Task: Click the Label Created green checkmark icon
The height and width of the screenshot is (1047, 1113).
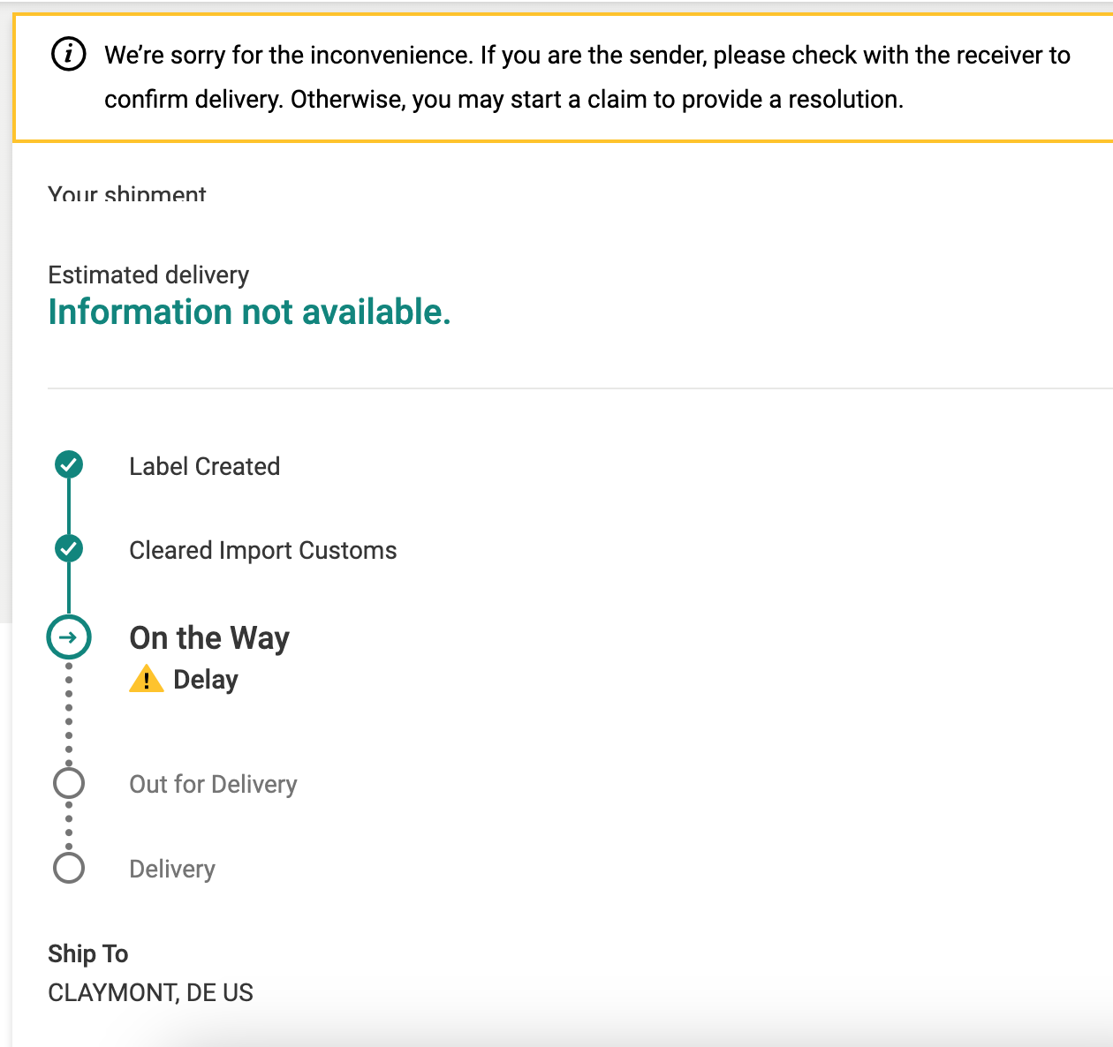Action: pos(69,464)
